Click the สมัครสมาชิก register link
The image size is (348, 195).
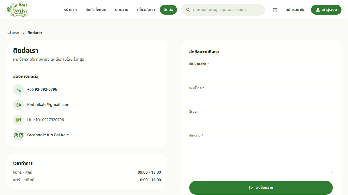[296, 10]
